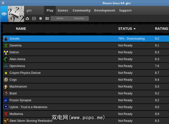The width and height of the screenshot is (169, 124).
Task: Click the 78% - Downloading status
Action: pyautogui.click(x=132, y=39)
